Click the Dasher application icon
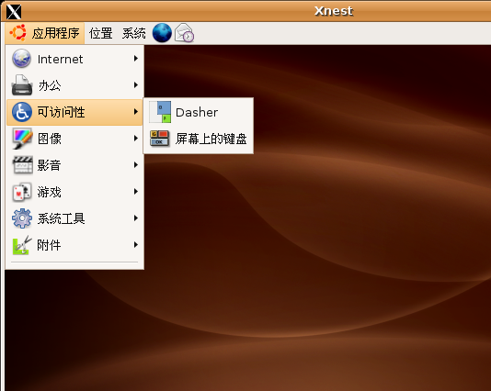This screenshot has width=491, height=391. coord(160,112)
